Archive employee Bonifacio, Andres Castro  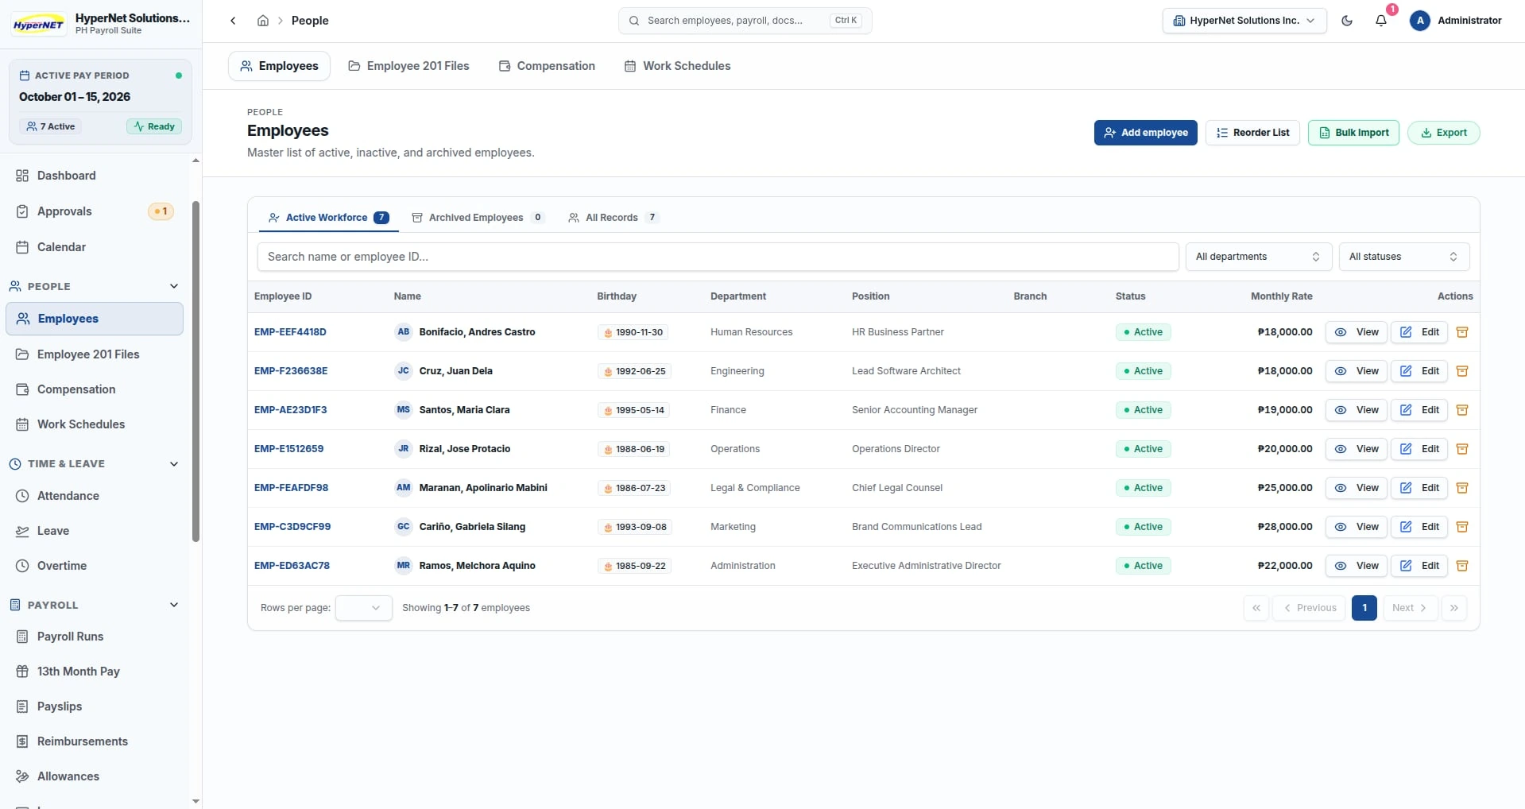coord(1462,332)
